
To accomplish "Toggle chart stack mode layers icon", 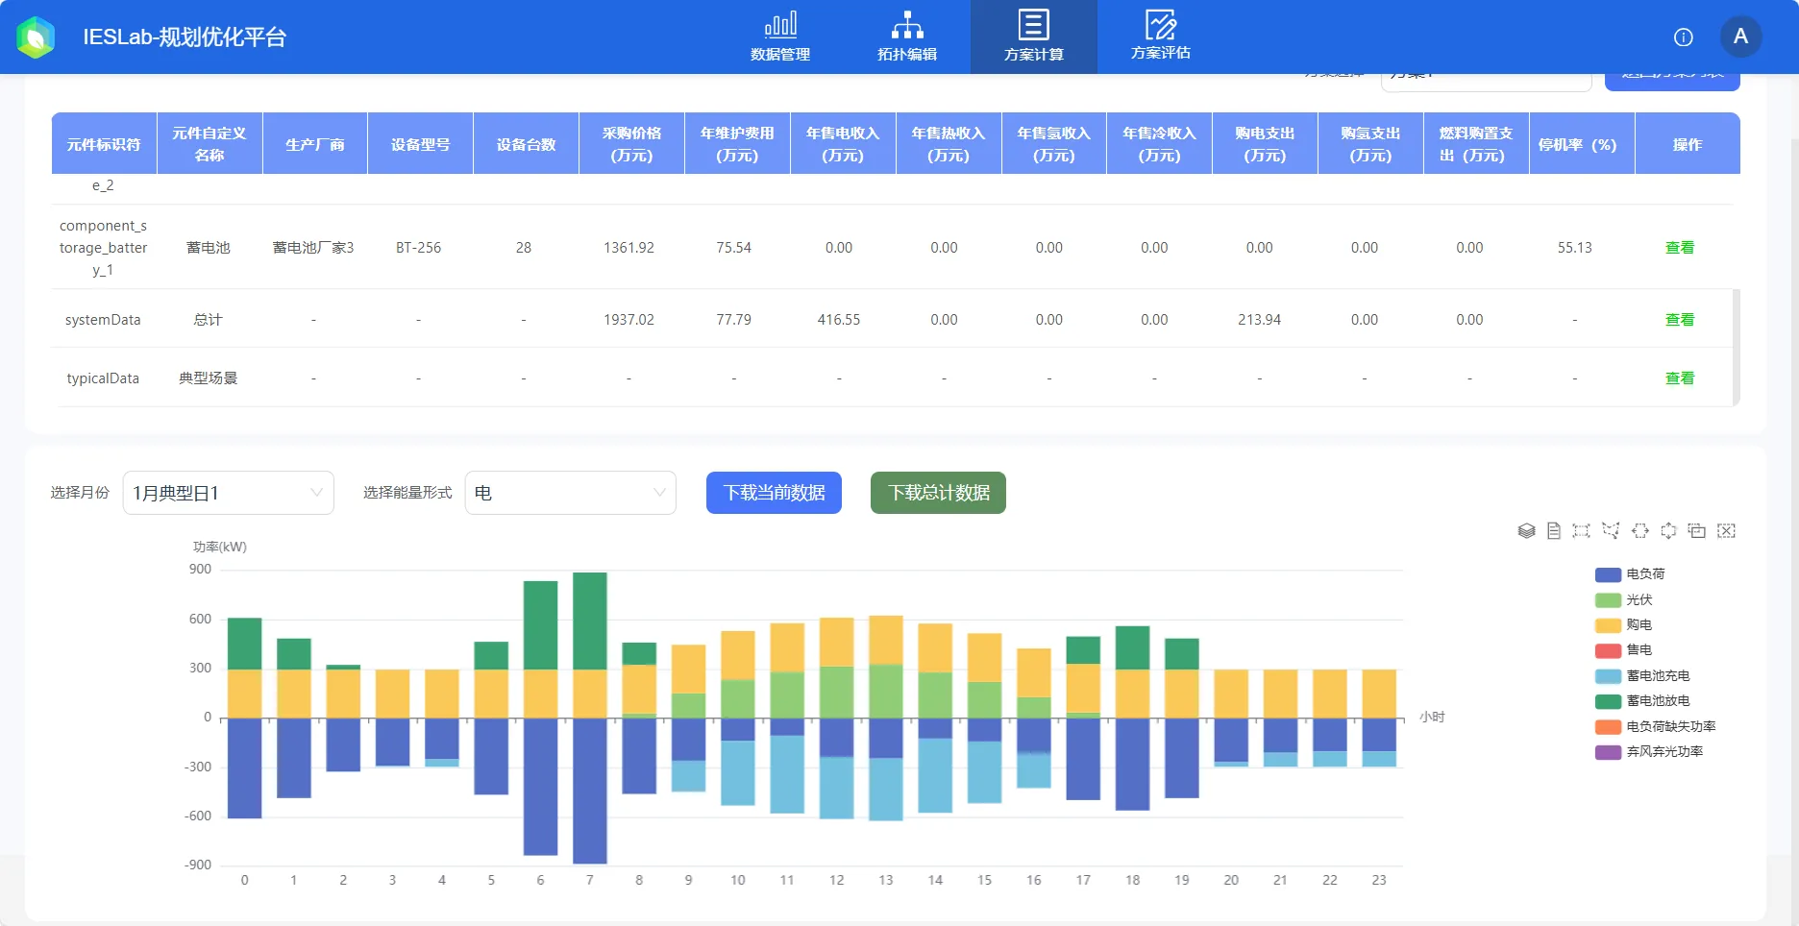I will pyautogui.click(x=1526, y=531).
